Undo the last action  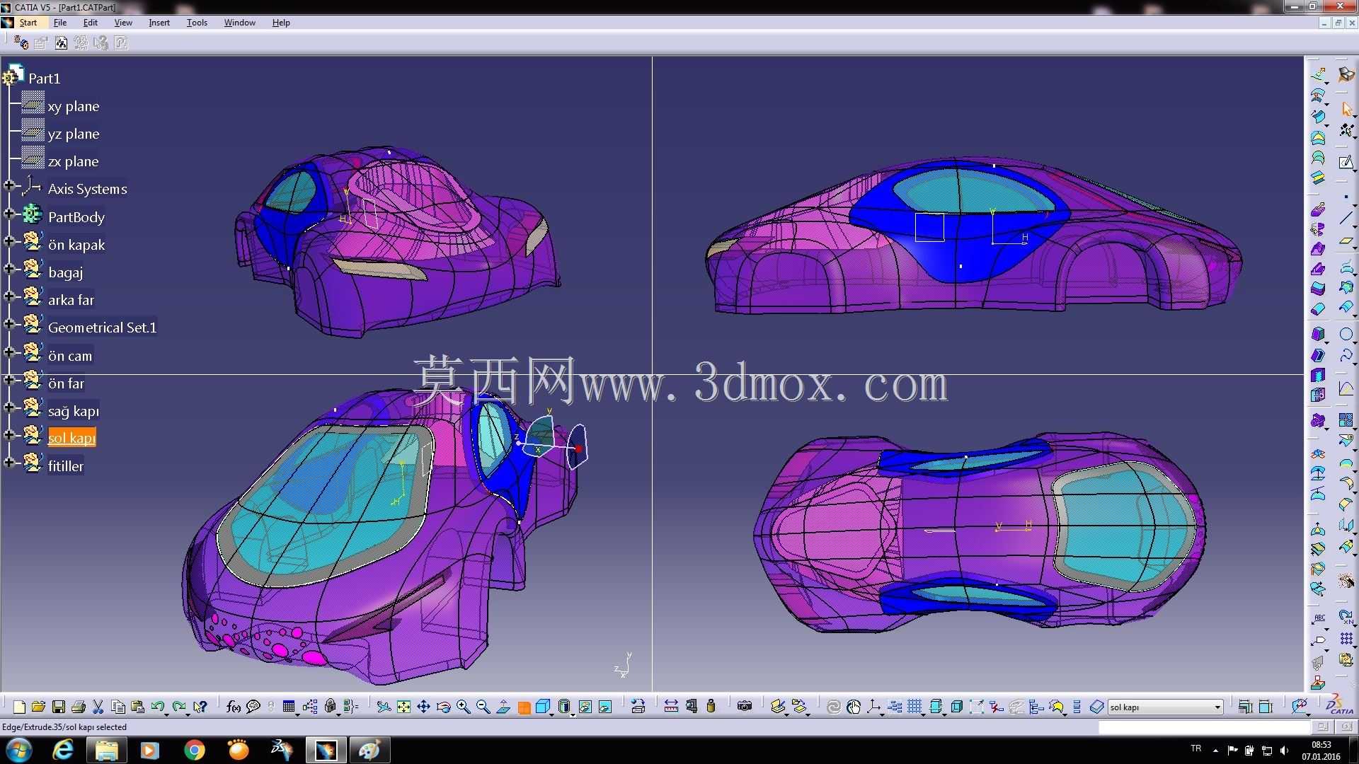158,706
